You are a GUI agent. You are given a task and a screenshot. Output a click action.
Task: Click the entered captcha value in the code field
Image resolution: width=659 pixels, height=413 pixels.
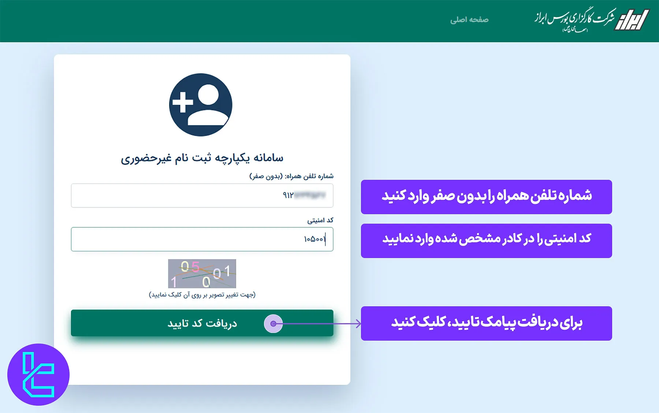(317, 239)
